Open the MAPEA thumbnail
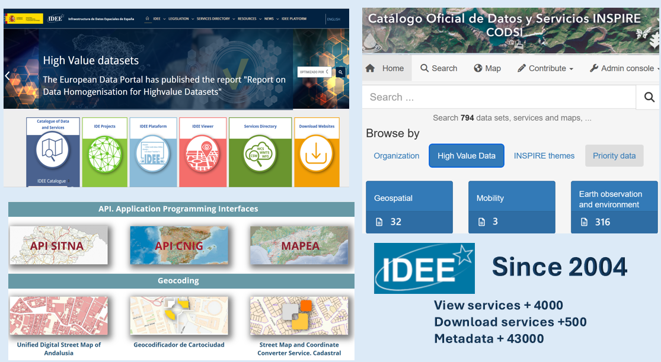Screen dimensions: 661x362 (299, 245)
